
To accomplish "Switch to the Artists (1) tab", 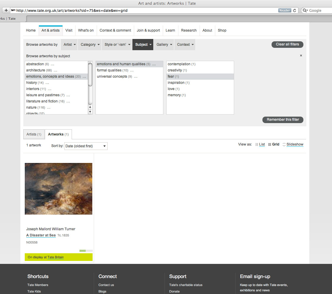I will 34,134.
